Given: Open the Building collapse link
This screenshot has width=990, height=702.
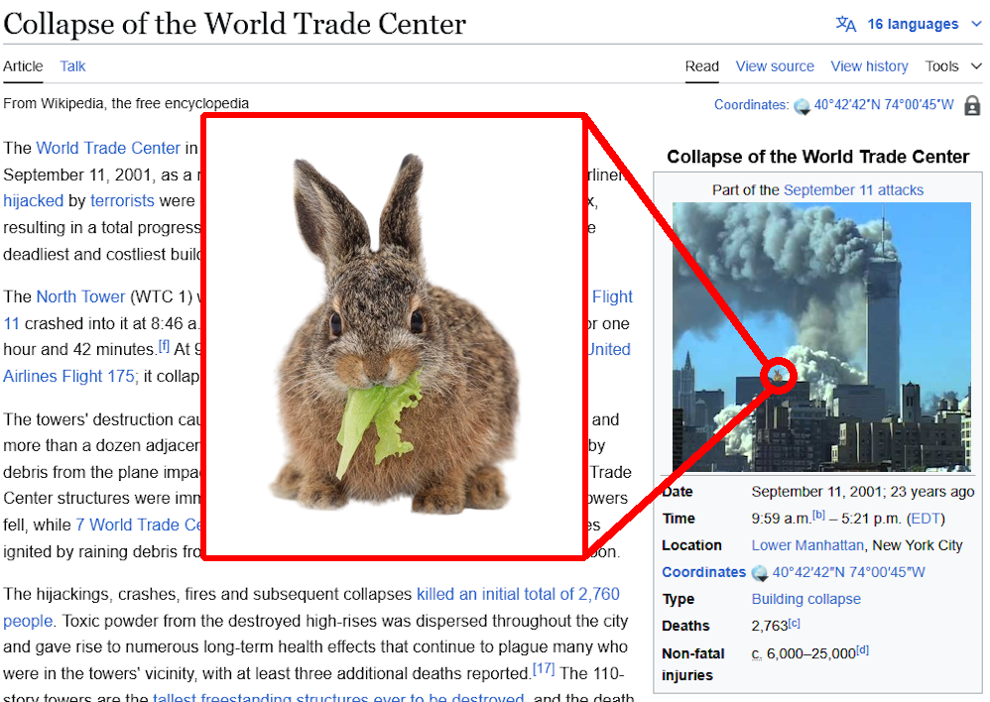Looking at the screenshot, I should click(806, 599).
